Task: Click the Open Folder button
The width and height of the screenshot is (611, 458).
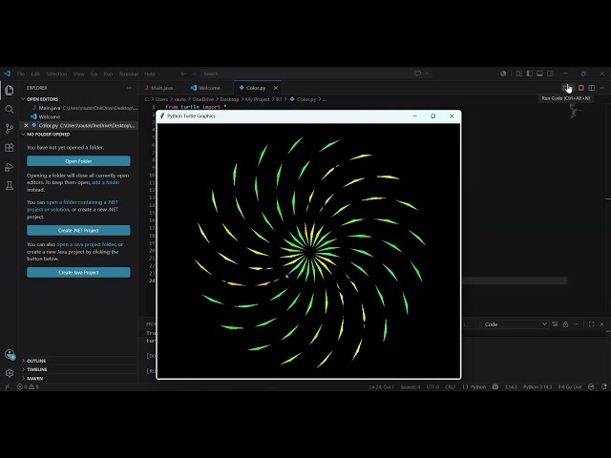Action: [78, 161]
